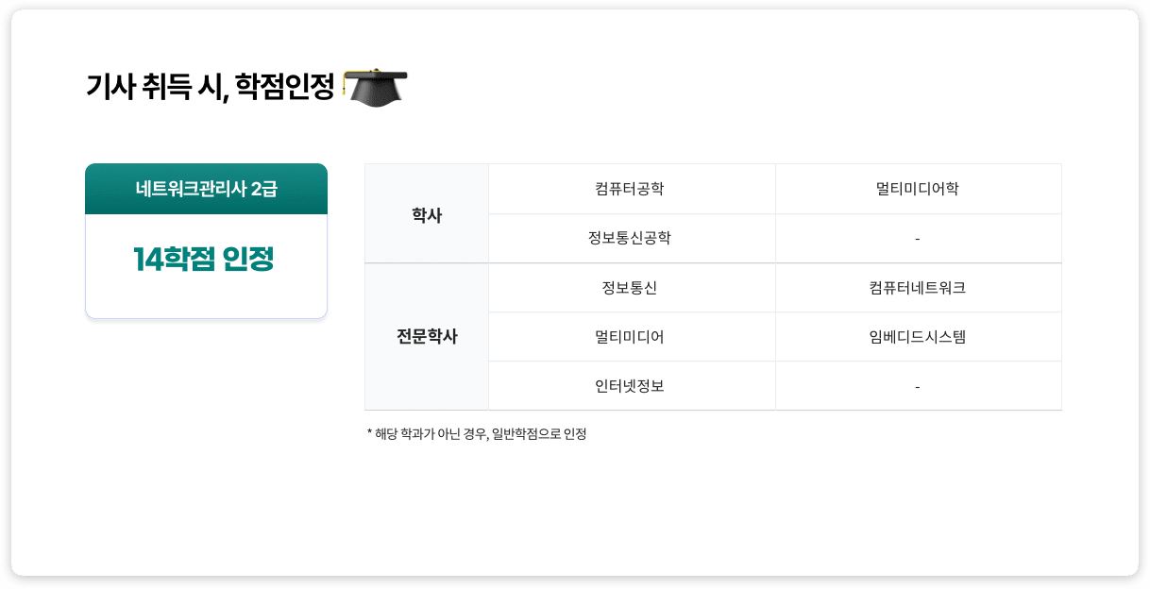Click the 멀티미디어학 cell
The width and height of the screenshot is (1150, 589).
pos(917,189)
